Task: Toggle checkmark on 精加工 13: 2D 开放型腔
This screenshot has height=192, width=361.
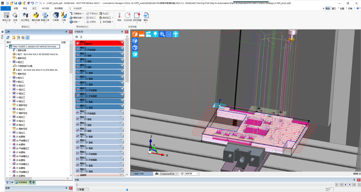Action: [x=122, y=152]
